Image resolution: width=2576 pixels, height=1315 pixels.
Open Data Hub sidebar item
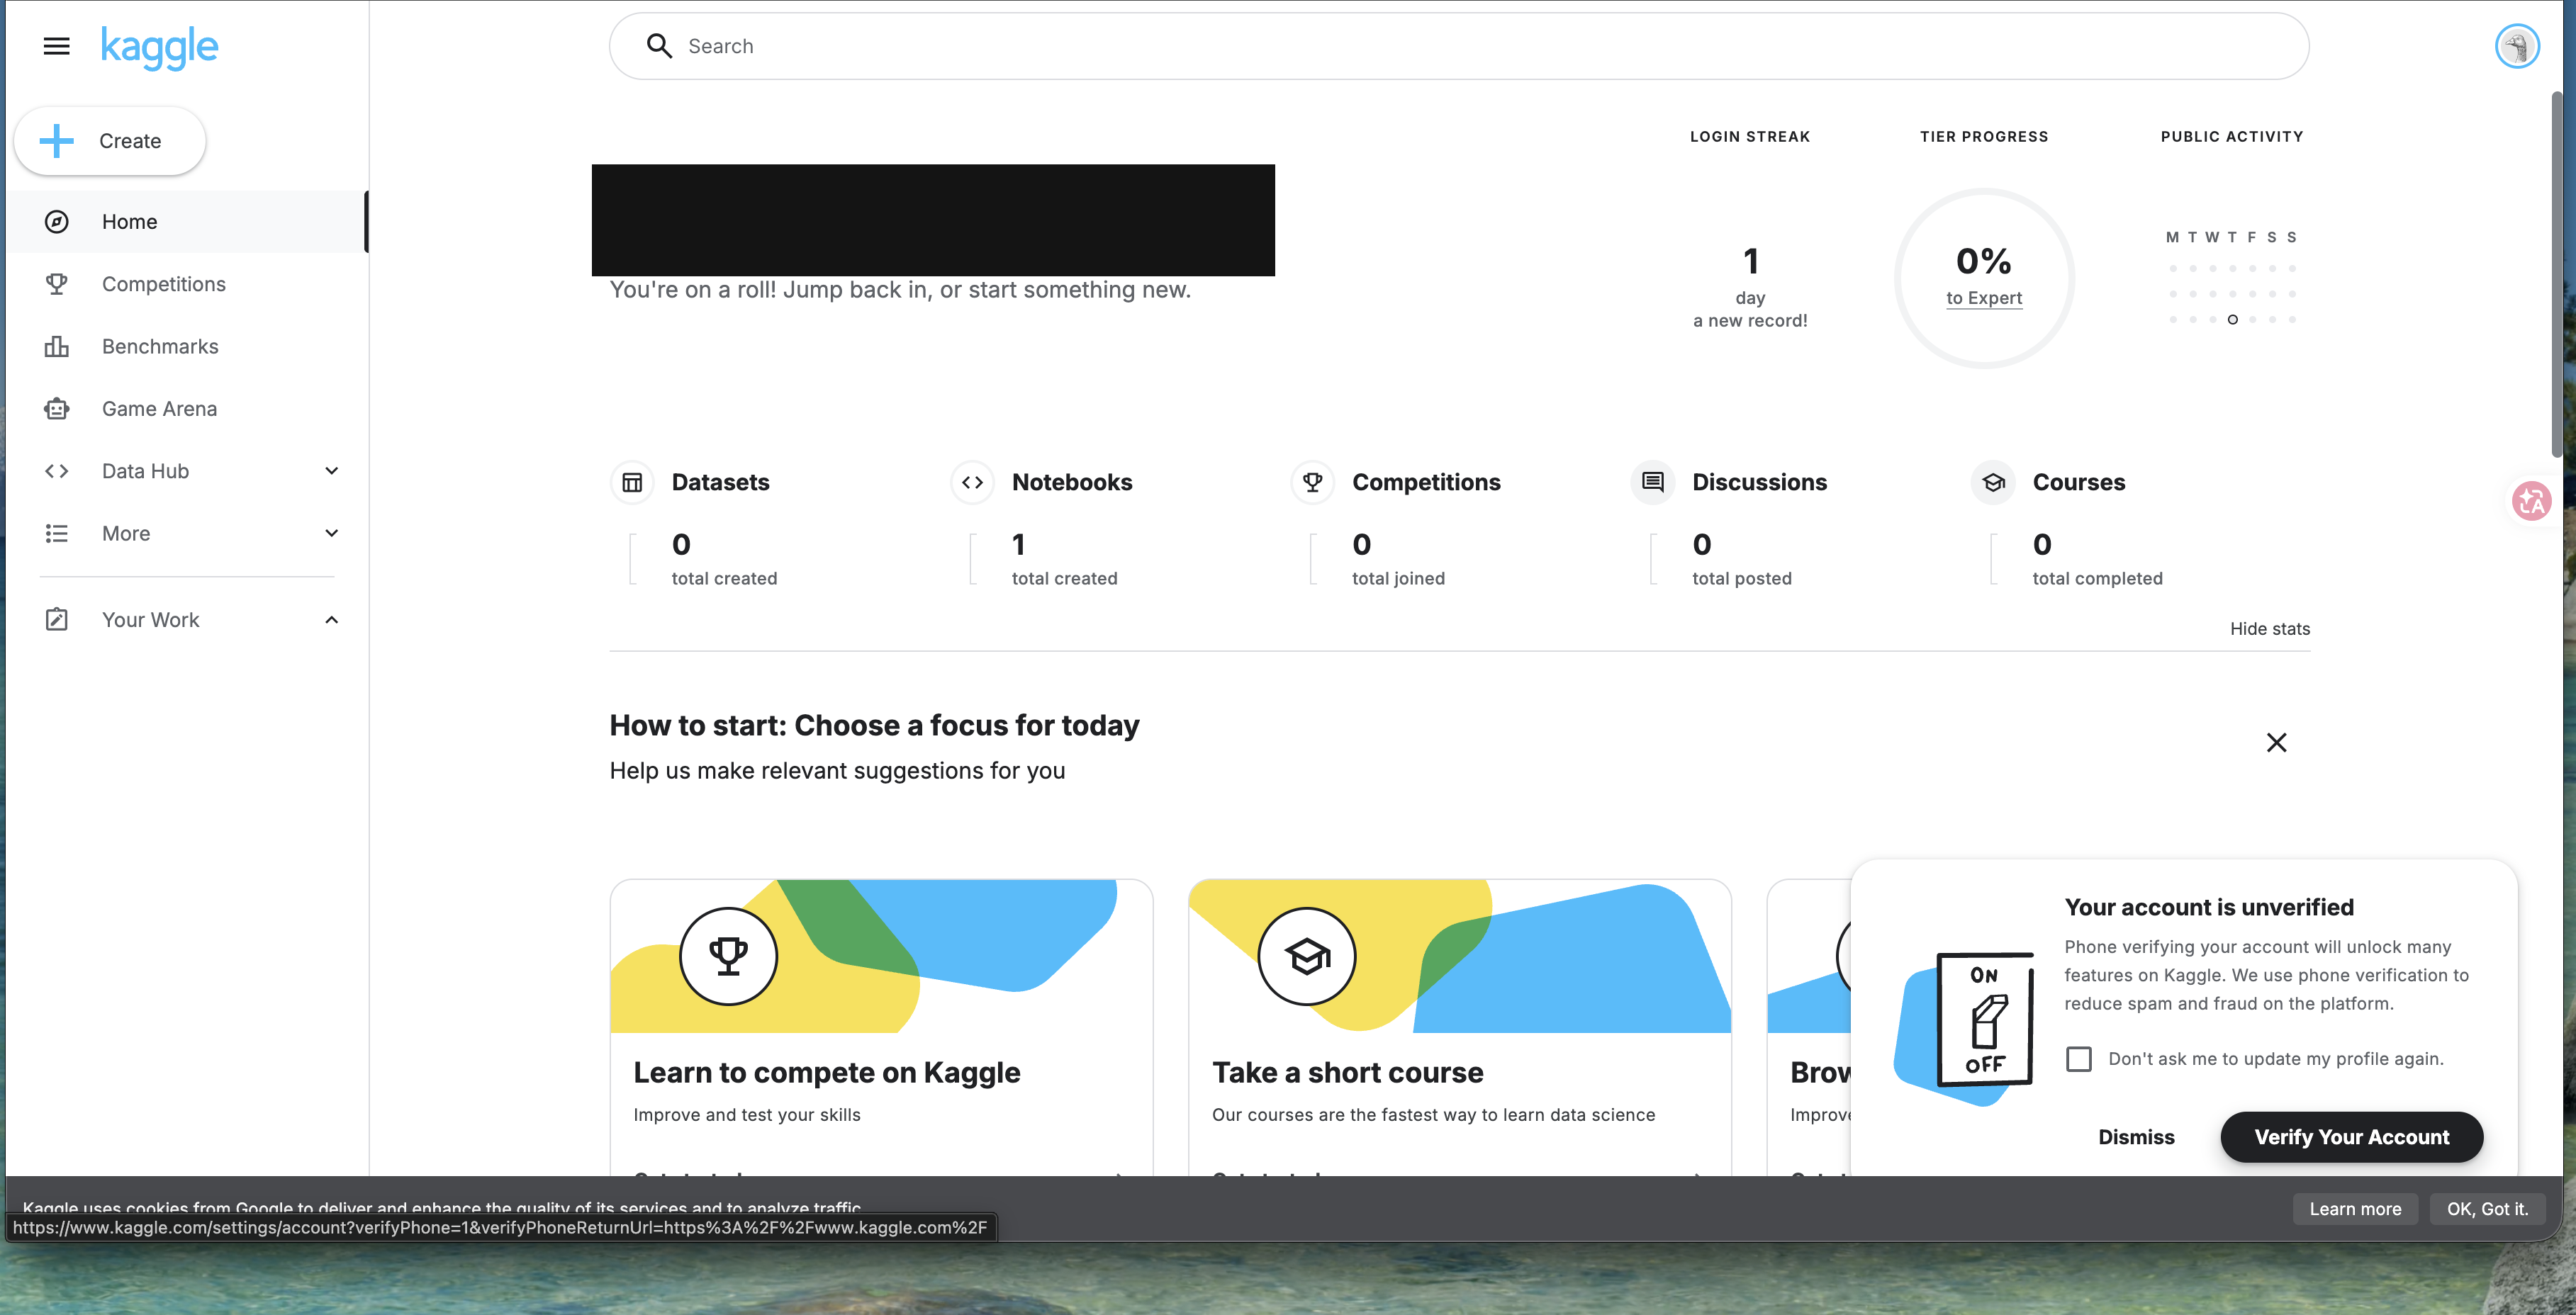tap(187, 470)
